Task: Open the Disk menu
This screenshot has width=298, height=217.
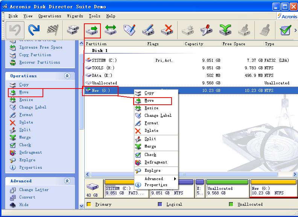Action: point(13,16)
